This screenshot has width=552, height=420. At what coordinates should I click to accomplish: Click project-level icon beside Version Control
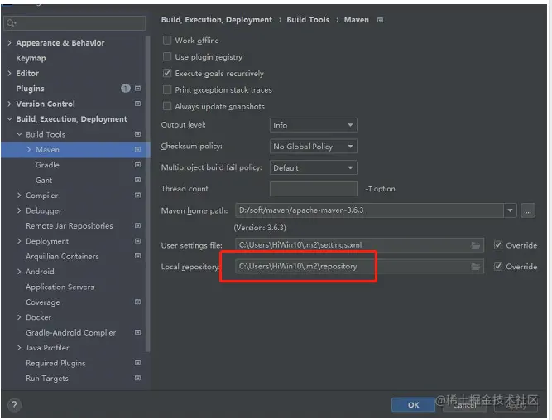[137, 104]
